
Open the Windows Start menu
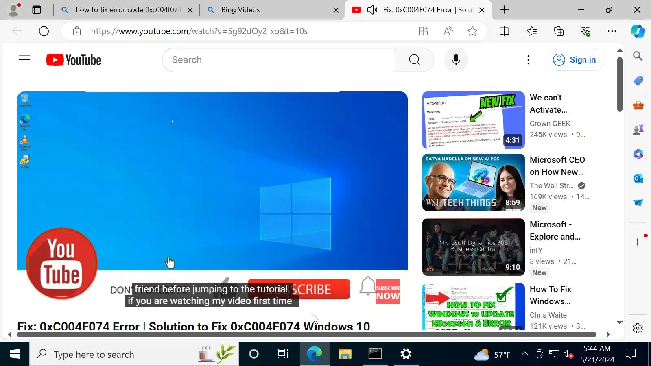click(x=15, y=354)
